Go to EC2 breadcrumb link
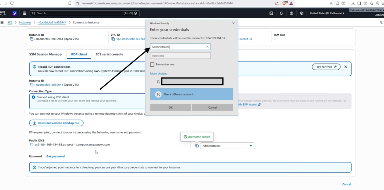This screenshot has height=190, width=384. (10, 22)
